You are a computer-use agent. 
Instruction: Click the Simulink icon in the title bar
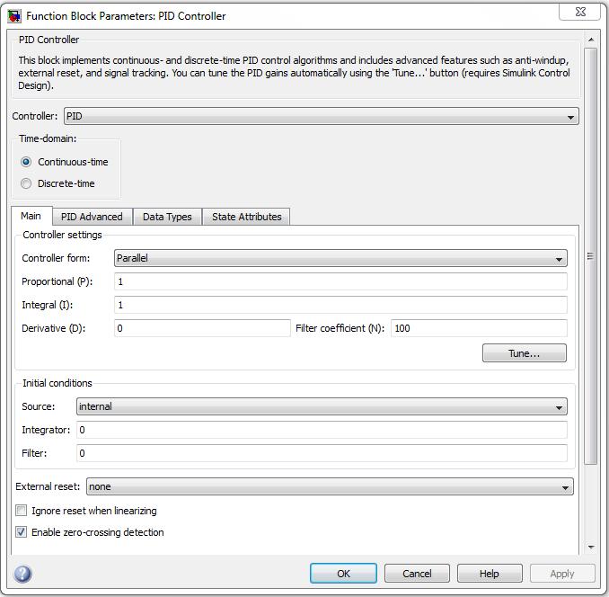14,16
